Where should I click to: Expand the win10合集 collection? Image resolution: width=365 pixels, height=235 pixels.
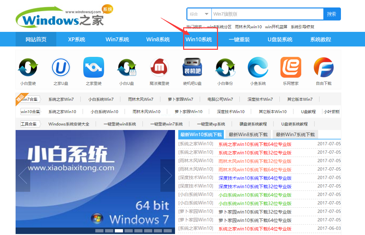(x=30, y=111)
